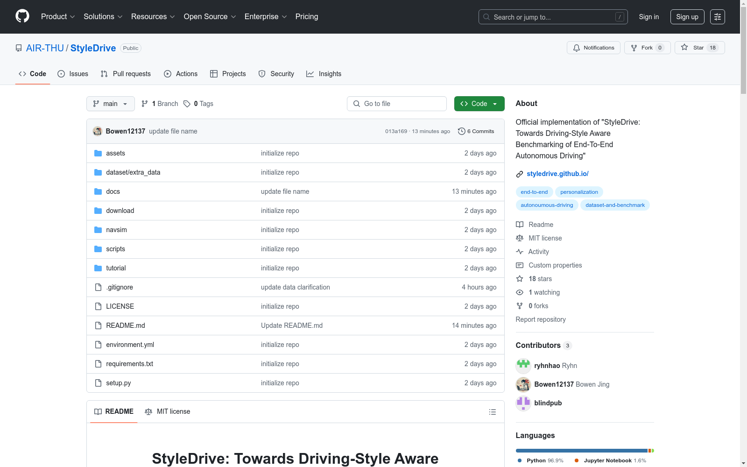The height and width of the screenshot is (467, 747).
Task: Open the command palette icon button
Action: [x=718, y=17]
